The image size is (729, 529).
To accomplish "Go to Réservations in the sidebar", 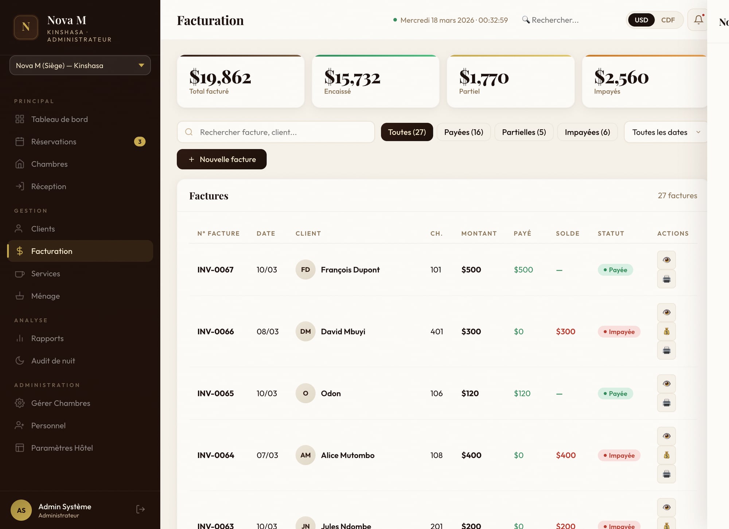I will click(x=54, y=142).
